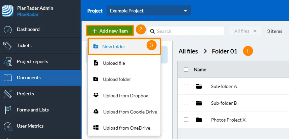This screenshot has height=139, width=289.
Task: Click the Forms and Lists flag icon
Action: (8, 110)
